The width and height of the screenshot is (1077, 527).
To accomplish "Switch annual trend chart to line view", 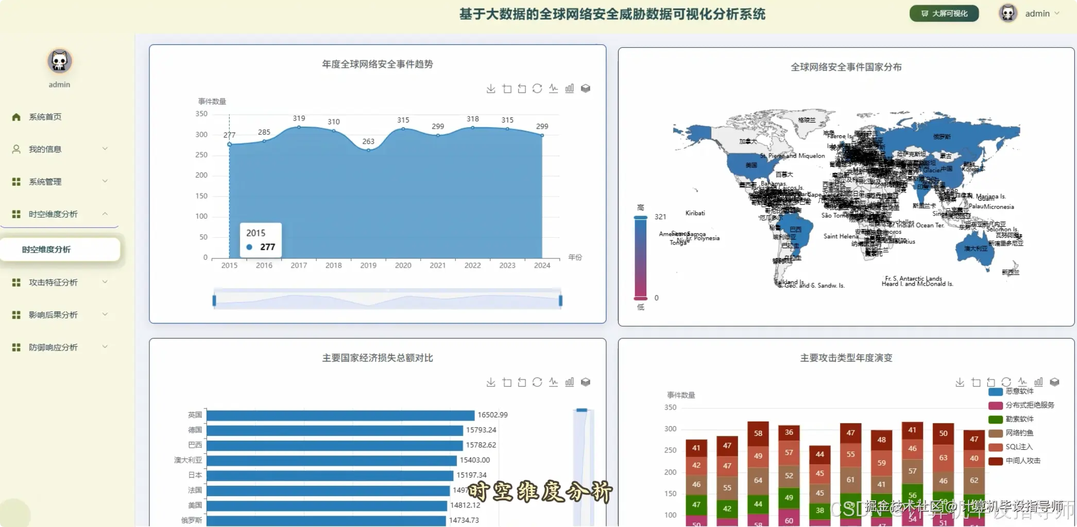I will pyautogui.click(x=553, y=89).
